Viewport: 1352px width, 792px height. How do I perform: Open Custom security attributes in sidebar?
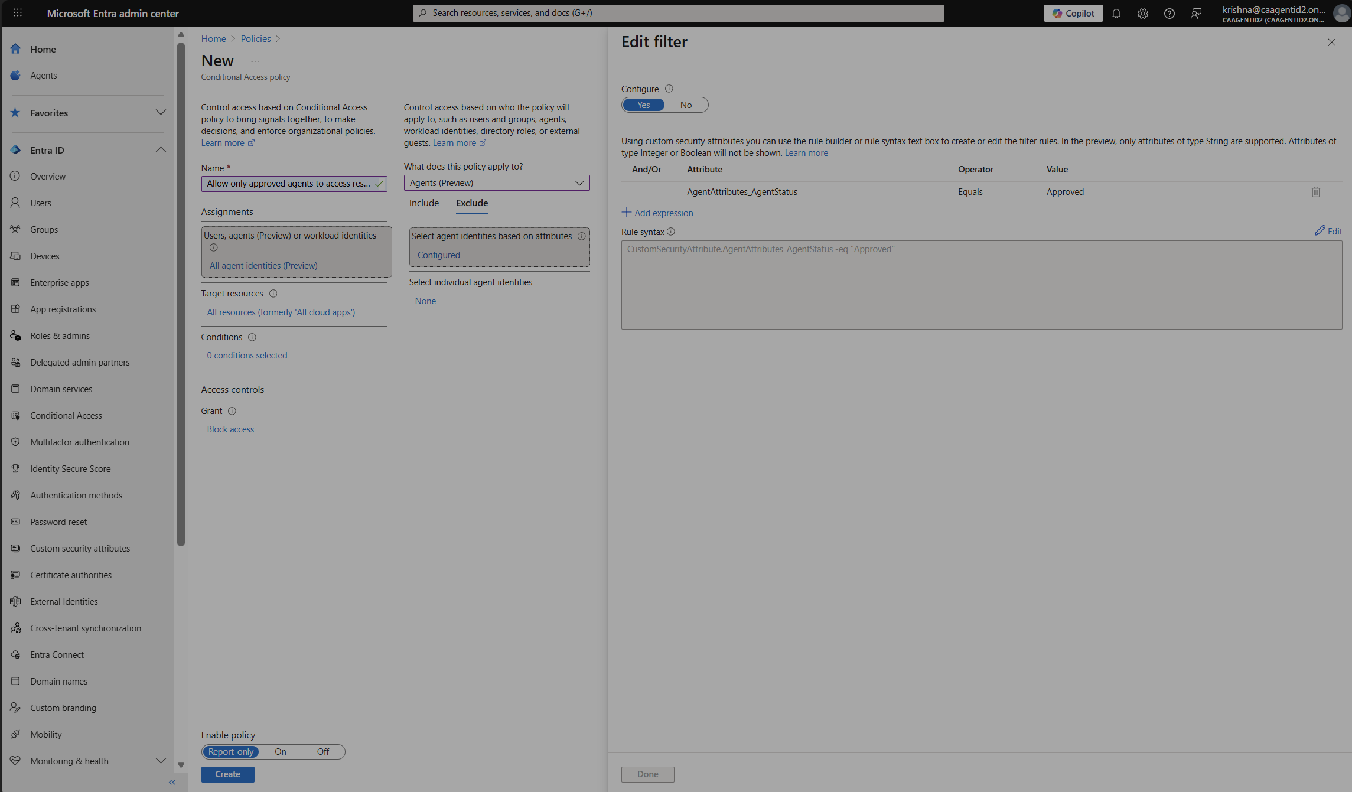click(80, 549)
